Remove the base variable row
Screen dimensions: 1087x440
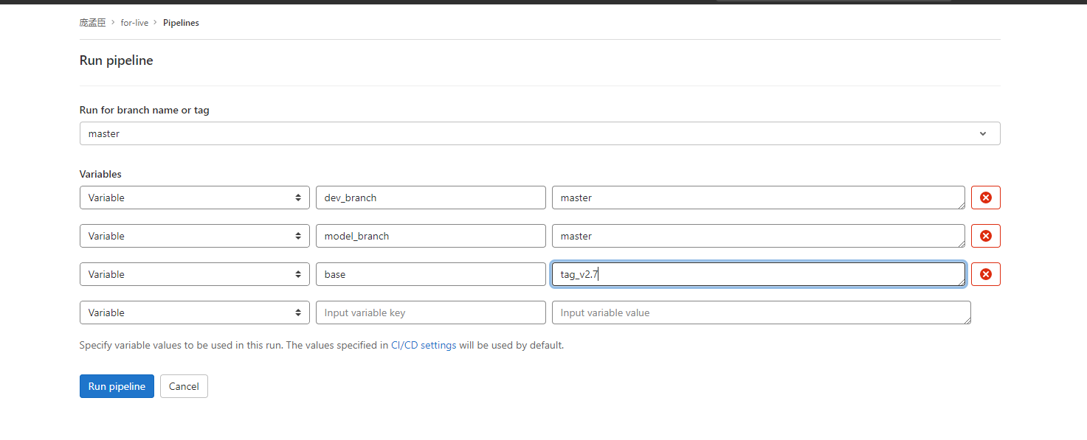(985, 274)
